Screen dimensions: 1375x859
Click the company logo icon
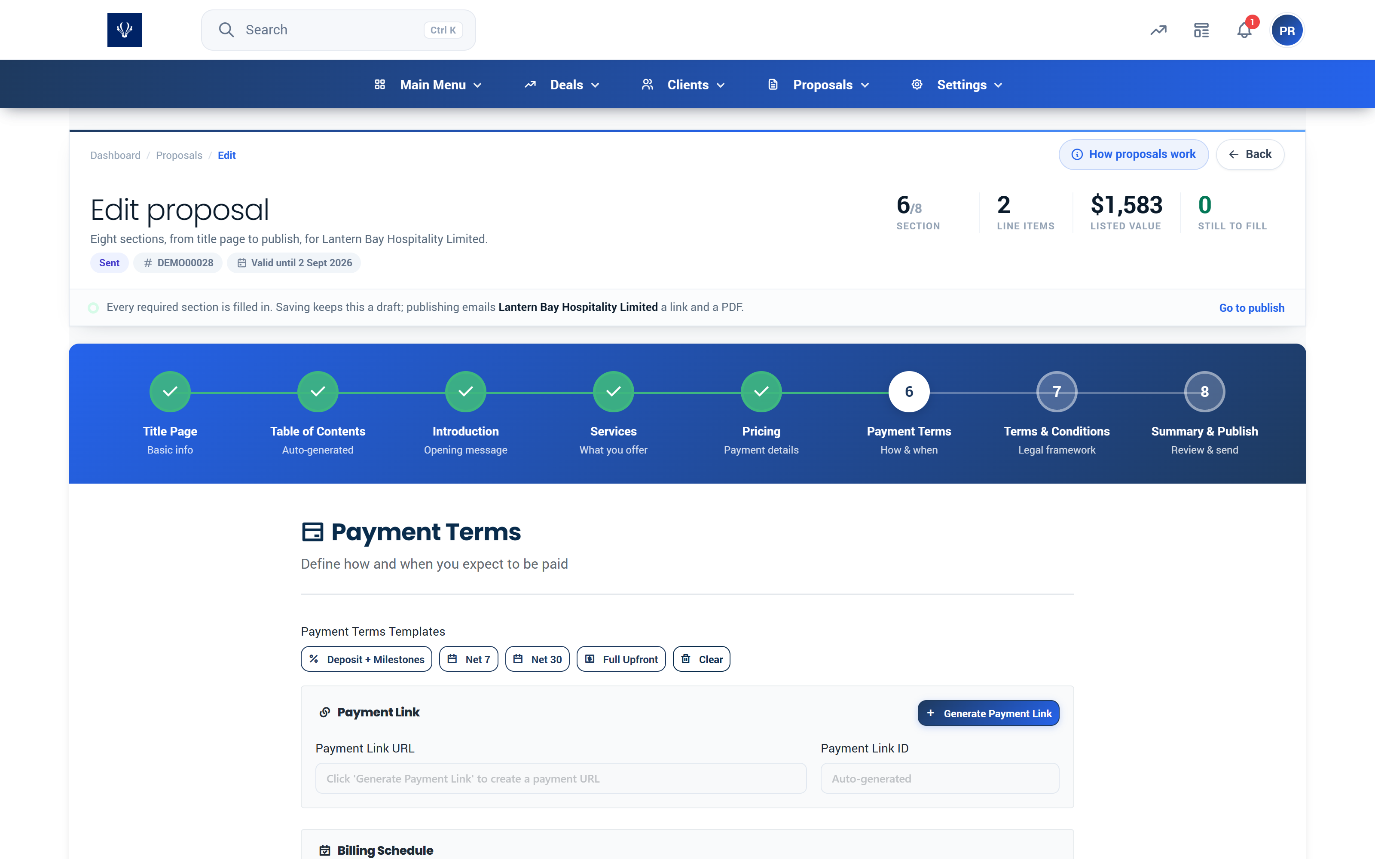click(125, 30)
